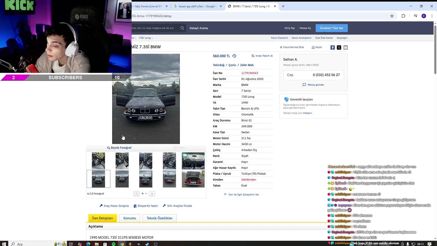The height and width of the screenshot is (246, 437).
Task: Click the Chrome address bar URL
Action: 152,16
